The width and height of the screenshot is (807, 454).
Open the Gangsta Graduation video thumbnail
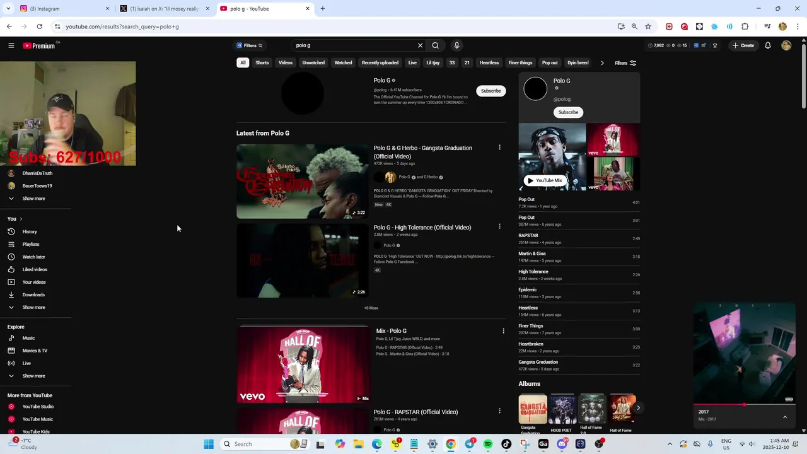click(x=303, y=182)
